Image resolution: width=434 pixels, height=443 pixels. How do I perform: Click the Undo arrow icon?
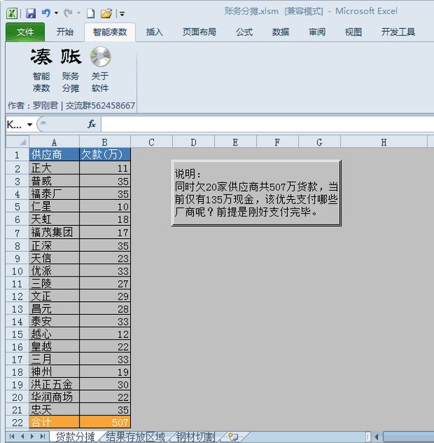(x=45, y=12)
